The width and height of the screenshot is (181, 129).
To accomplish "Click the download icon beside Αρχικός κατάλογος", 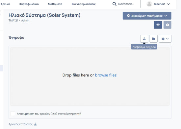I will [x=35, y=124].
